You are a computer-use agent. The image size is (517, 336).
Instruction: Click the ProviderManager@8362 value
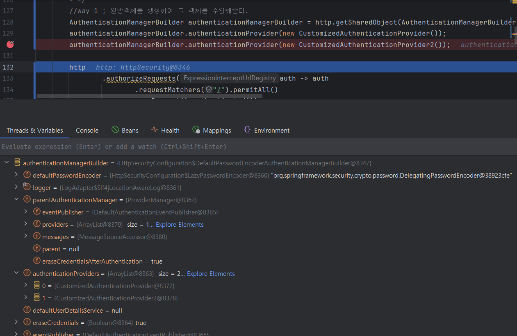point(161,200)
